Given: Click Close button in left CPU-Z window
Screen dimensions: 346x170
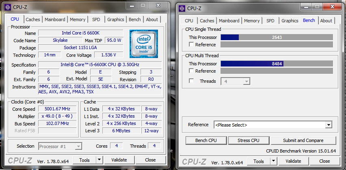Looking at the screenshot, I should point(150,160).
